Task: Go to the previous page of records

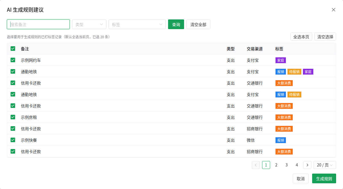Action: pyautogui.click(x=256, y=165)
